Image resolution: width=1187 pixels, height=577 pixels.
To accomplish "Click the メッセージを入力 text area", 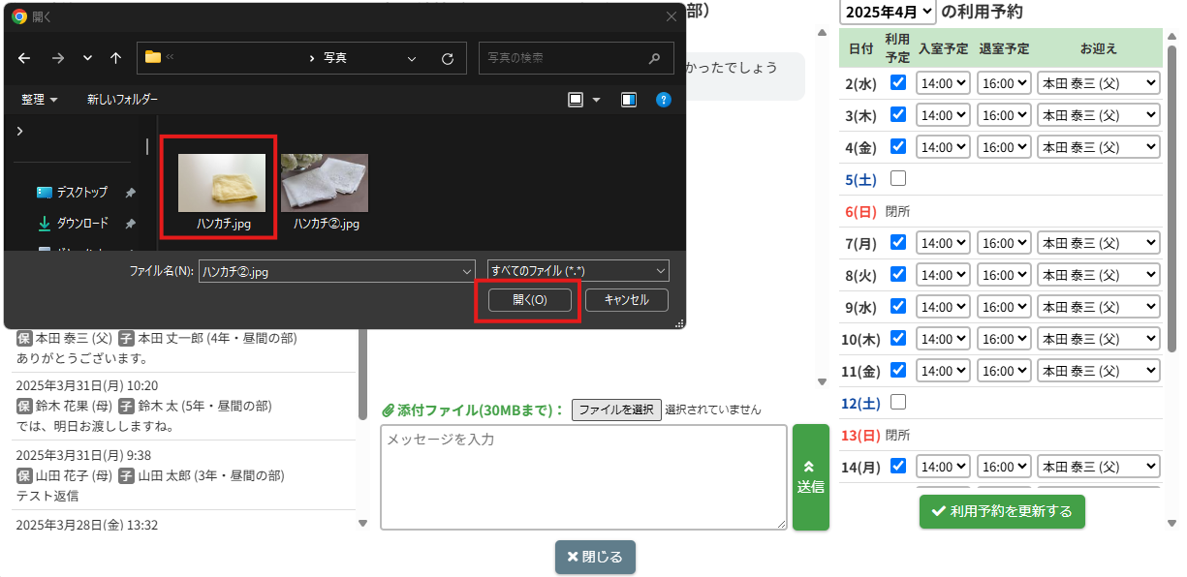I will (583, 476).
